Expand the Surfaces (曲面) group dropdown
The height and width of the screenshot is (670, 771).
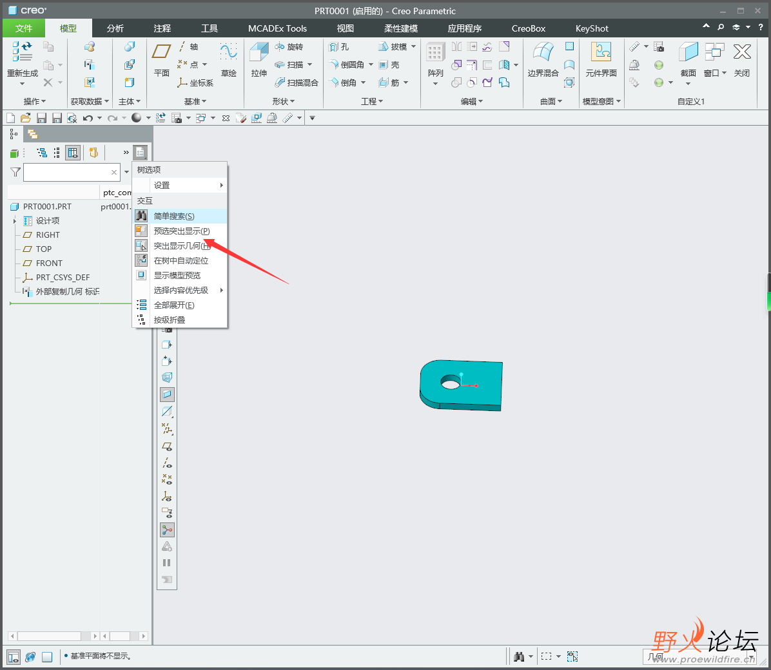pyautogui.click(x=551, y=101)
